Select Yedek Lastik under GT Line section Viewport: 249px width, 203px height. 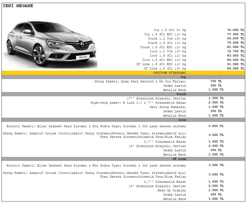pyautogui.click(x=175, y=195)
